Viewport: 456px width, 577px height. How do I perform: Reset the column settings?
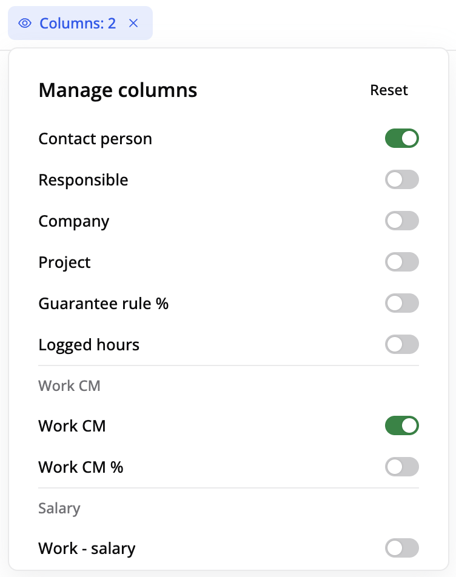coord(389,90)
